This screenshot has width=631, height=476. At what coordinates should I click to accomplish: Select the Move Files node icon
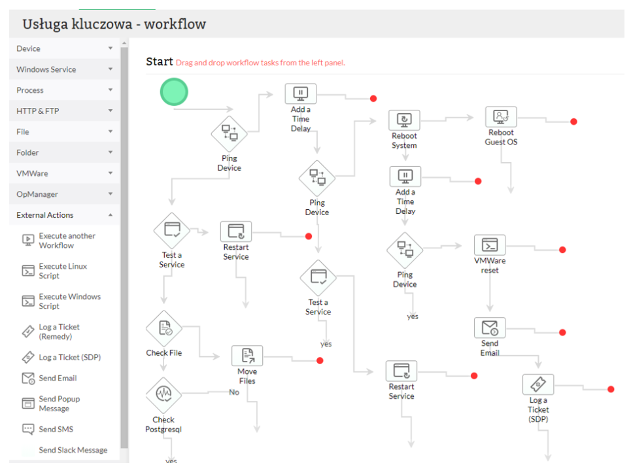(x=247, y=356)
